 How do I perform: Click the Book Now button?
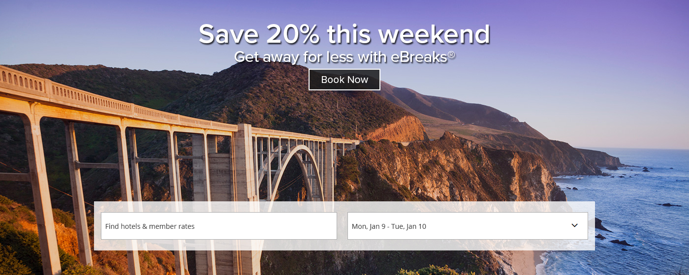click(x=344, y=80)
